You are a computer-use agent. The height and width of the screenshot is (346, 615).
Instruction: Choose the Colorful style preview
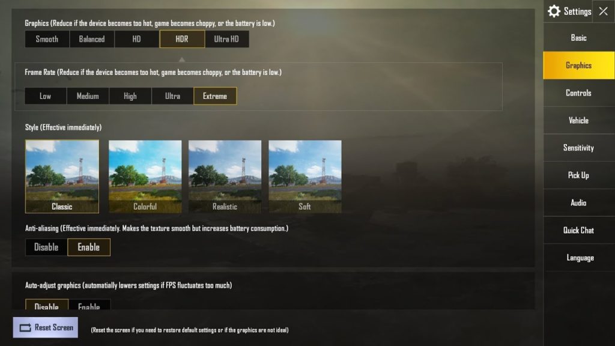point(145,177)
